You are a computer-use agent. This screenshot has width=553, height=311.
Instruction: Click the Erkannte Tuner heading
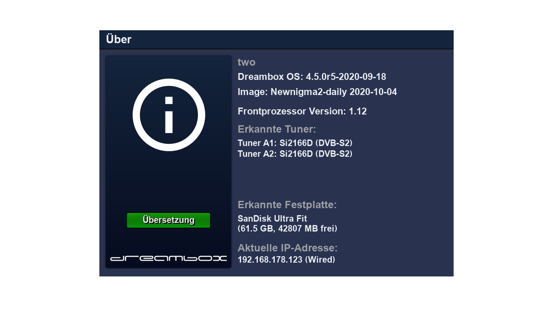tap(276, 129)
